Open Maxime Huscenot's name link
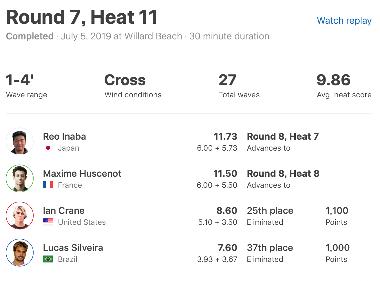The image size is (380, 281). (x=82, y=174)
